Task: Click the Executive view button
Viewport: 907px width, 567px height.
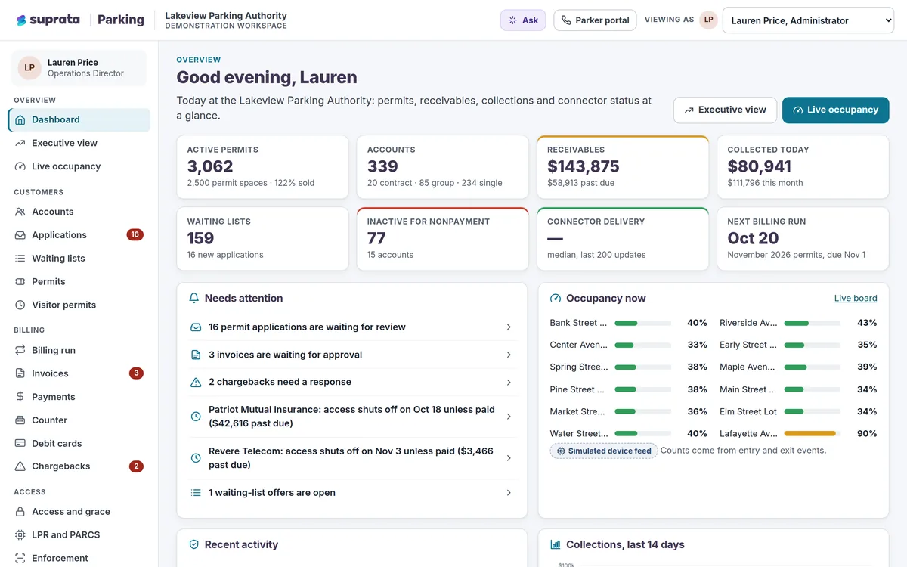Action: click(x=725, y=110)
